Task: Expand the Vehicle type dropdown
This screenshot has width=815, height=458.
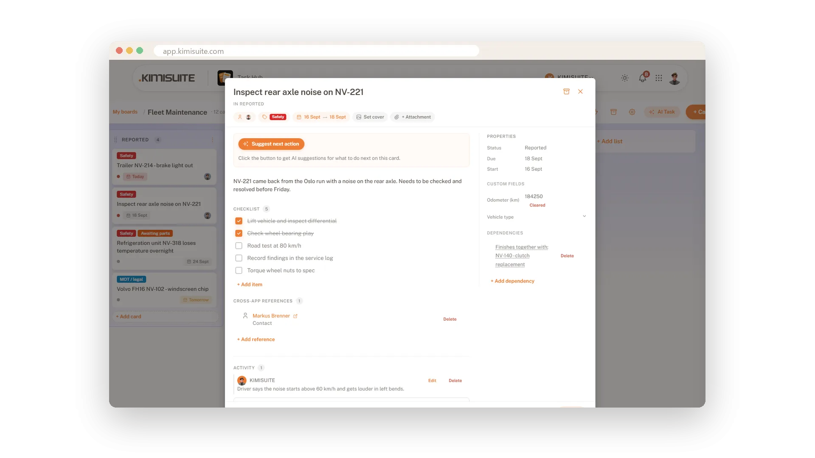Action: click(x=584, y=216)
